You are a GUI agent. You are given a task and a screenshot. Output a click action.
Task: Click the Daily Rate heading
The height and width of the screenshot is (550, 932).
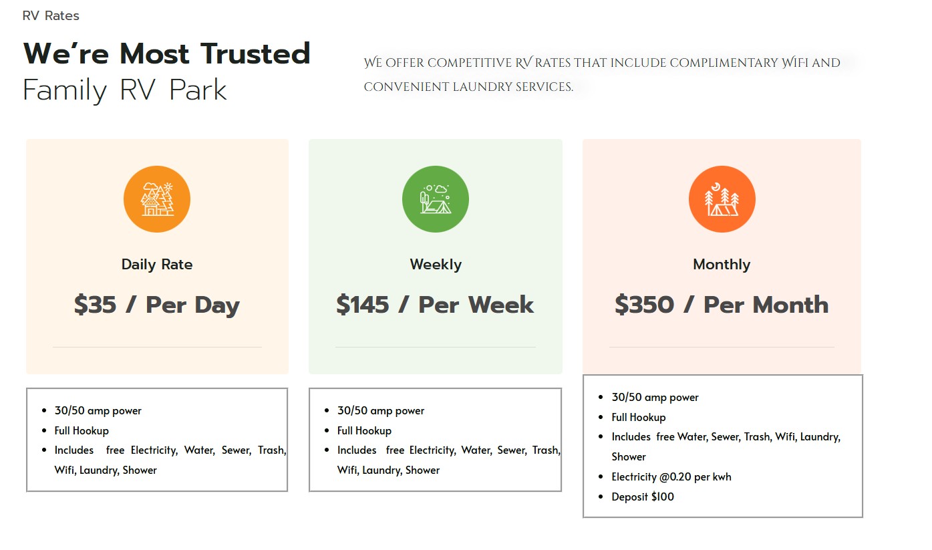(x=157, y=265)
